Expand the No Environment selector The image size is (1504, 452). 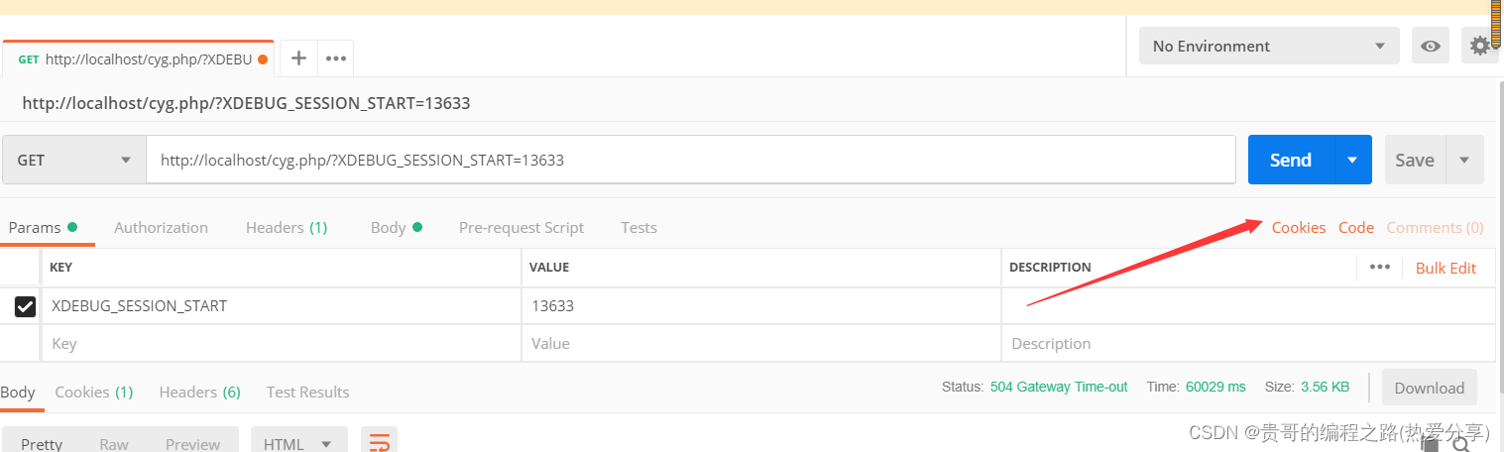1269,47
